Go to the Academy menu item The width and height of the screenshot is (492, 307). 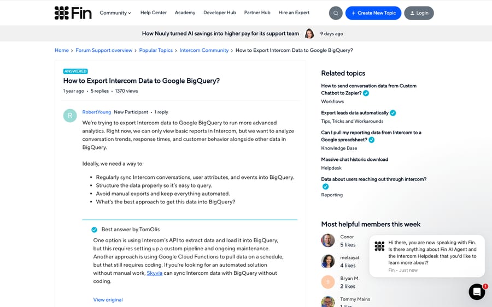coord(185,13)
